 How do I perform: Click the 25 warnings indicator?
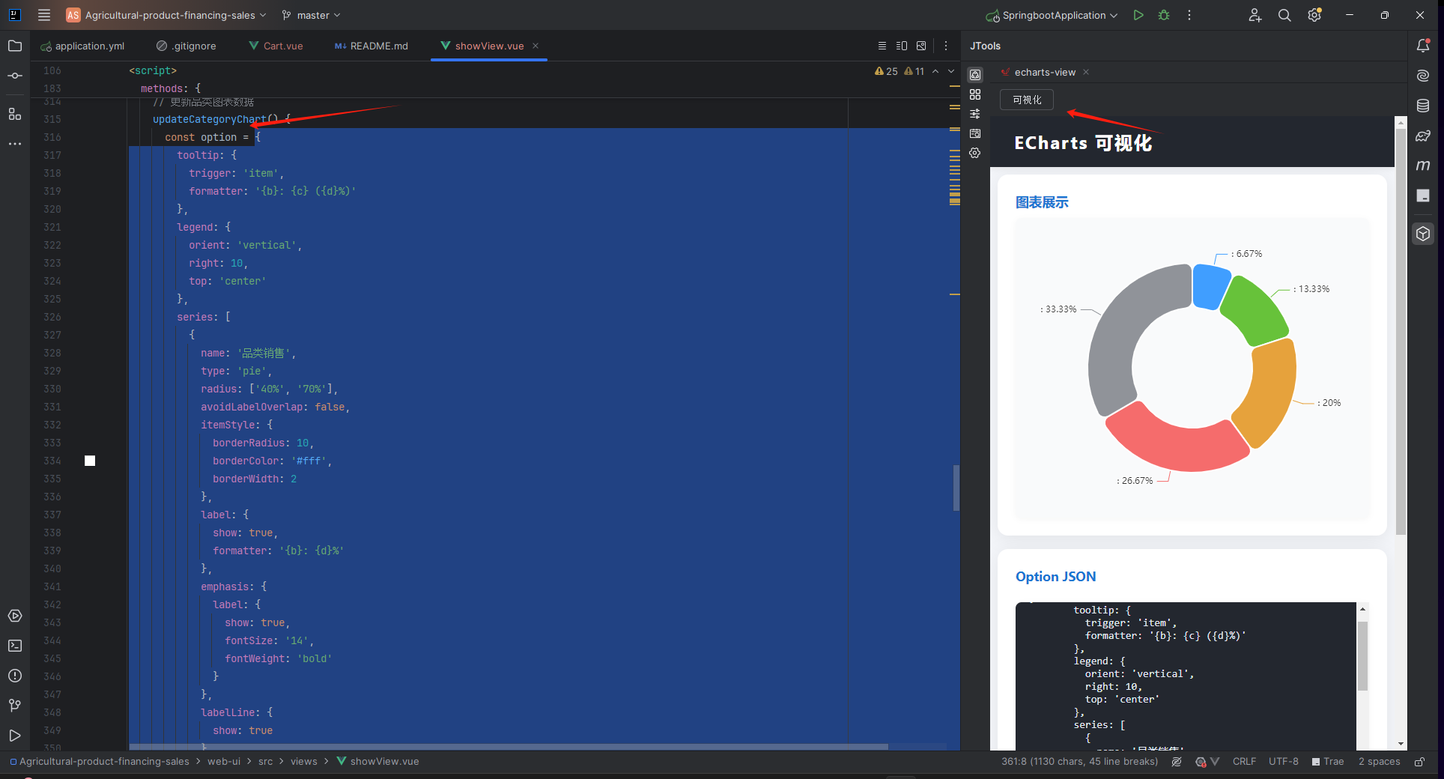pos(887,71)
